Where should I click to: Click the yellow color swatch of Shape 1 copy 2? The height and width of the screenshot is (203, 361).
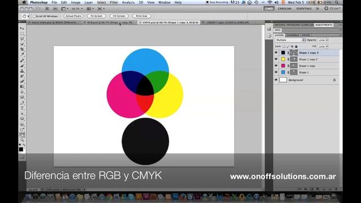(x=283, y=59)
